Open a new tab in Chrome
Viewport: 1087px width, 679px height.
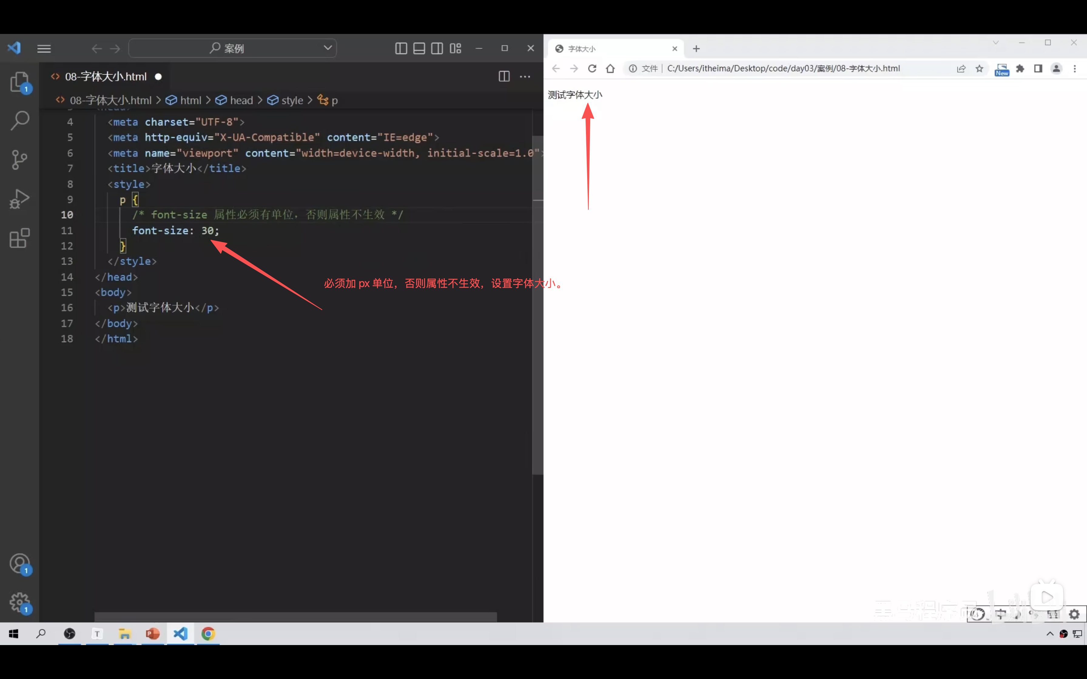click(x=696, y=48)
